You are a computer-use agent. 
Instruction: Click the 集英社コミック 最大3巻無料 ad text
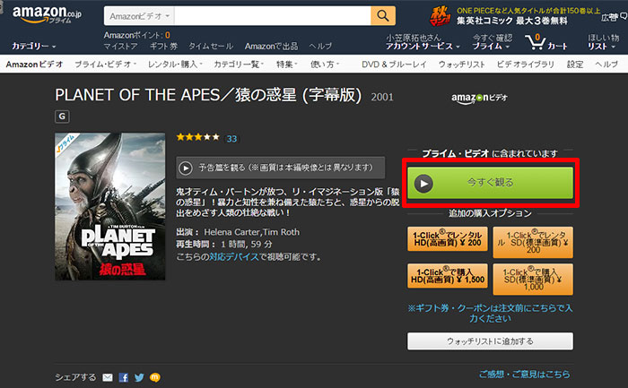pyautogui.click(x=512, y=21)
